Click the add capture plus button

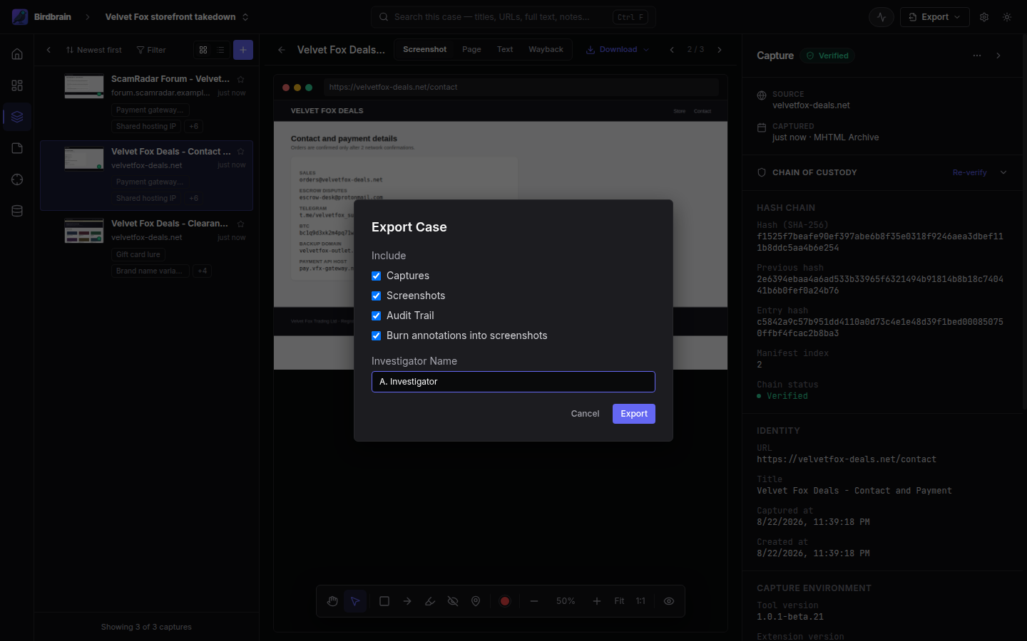[x=243, y=50]
